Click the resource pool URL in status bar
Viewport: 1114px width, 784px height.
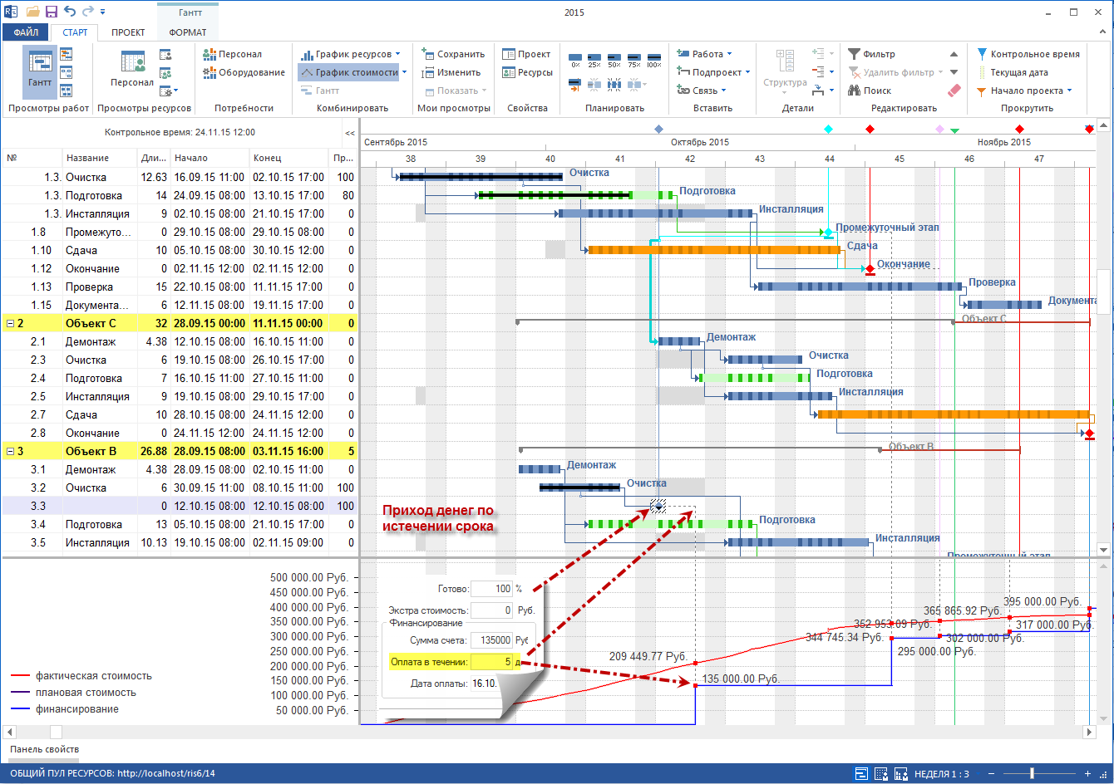coord(165,773)
